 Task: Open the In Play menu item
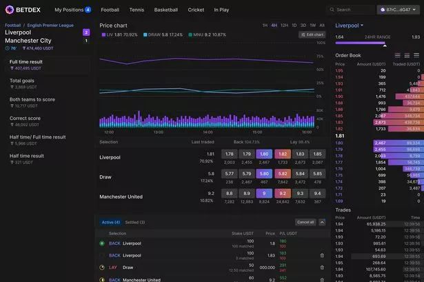[221, 10]
